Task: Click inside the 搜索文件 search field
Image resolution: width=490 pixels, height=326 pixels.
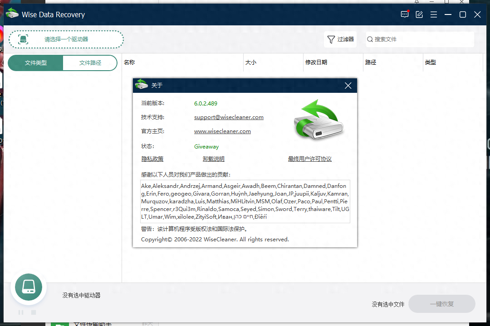Action: coord(419,39)
